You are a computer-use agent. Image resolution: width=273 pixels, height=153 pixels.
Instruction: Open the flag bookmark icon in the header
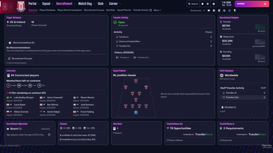203,4
